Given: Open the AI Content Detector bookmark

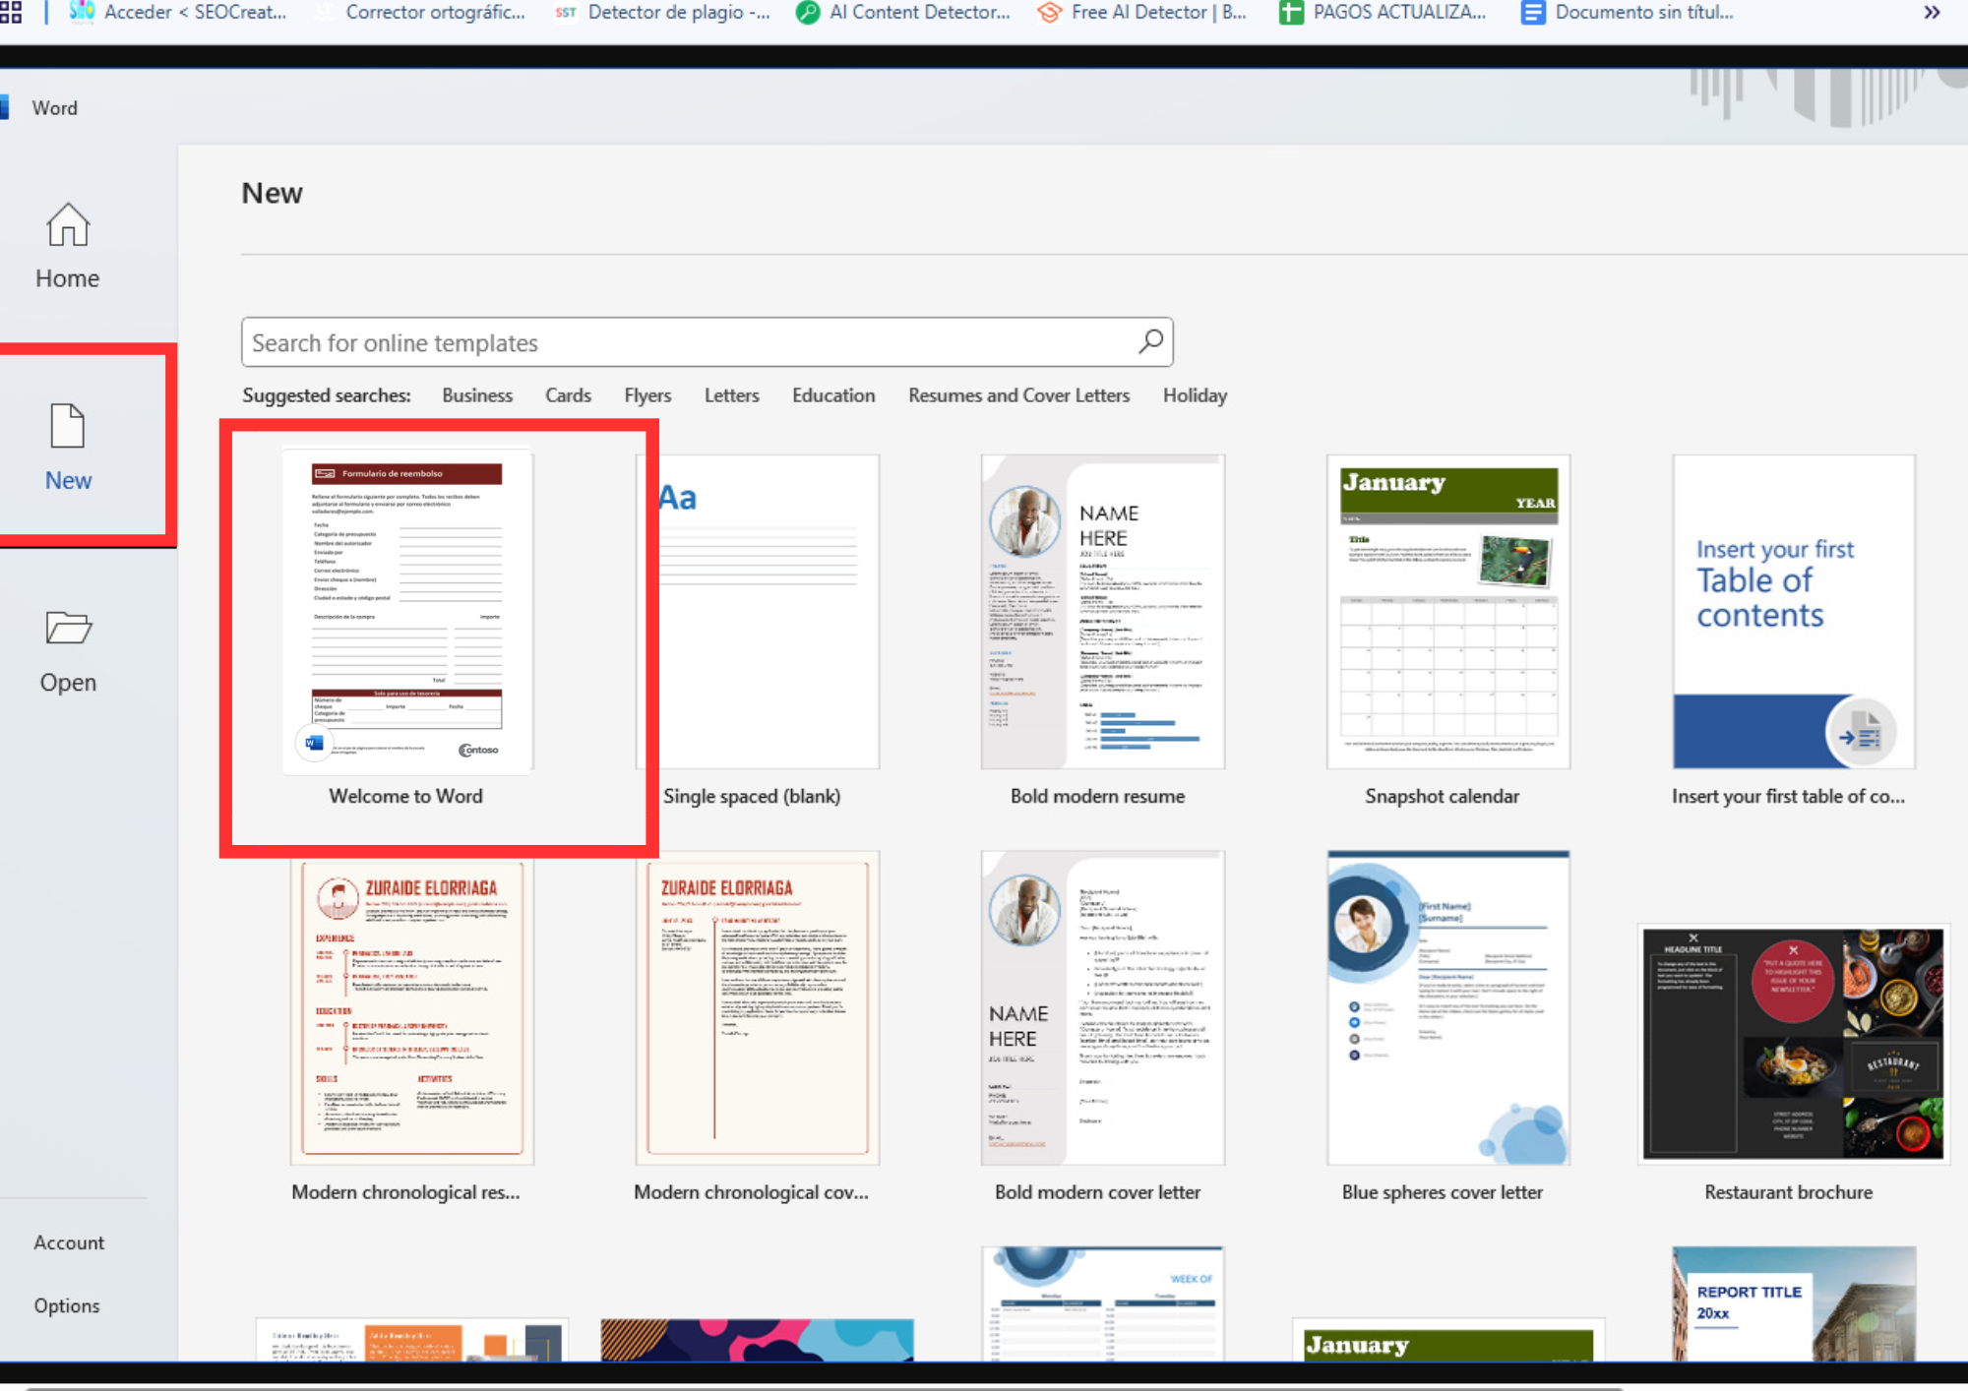Looking at the screenshot, I should click(x=903, y=12).
